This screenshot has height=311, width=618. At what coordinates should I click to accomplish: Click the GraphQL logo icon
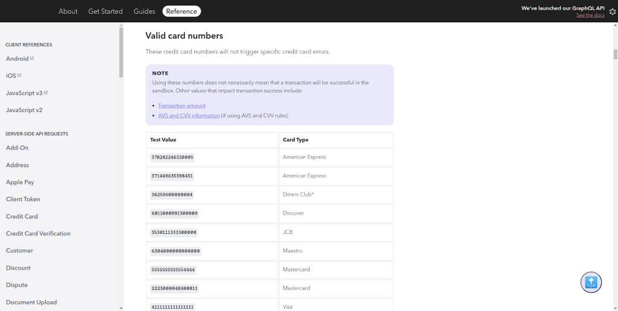(612, 11)
